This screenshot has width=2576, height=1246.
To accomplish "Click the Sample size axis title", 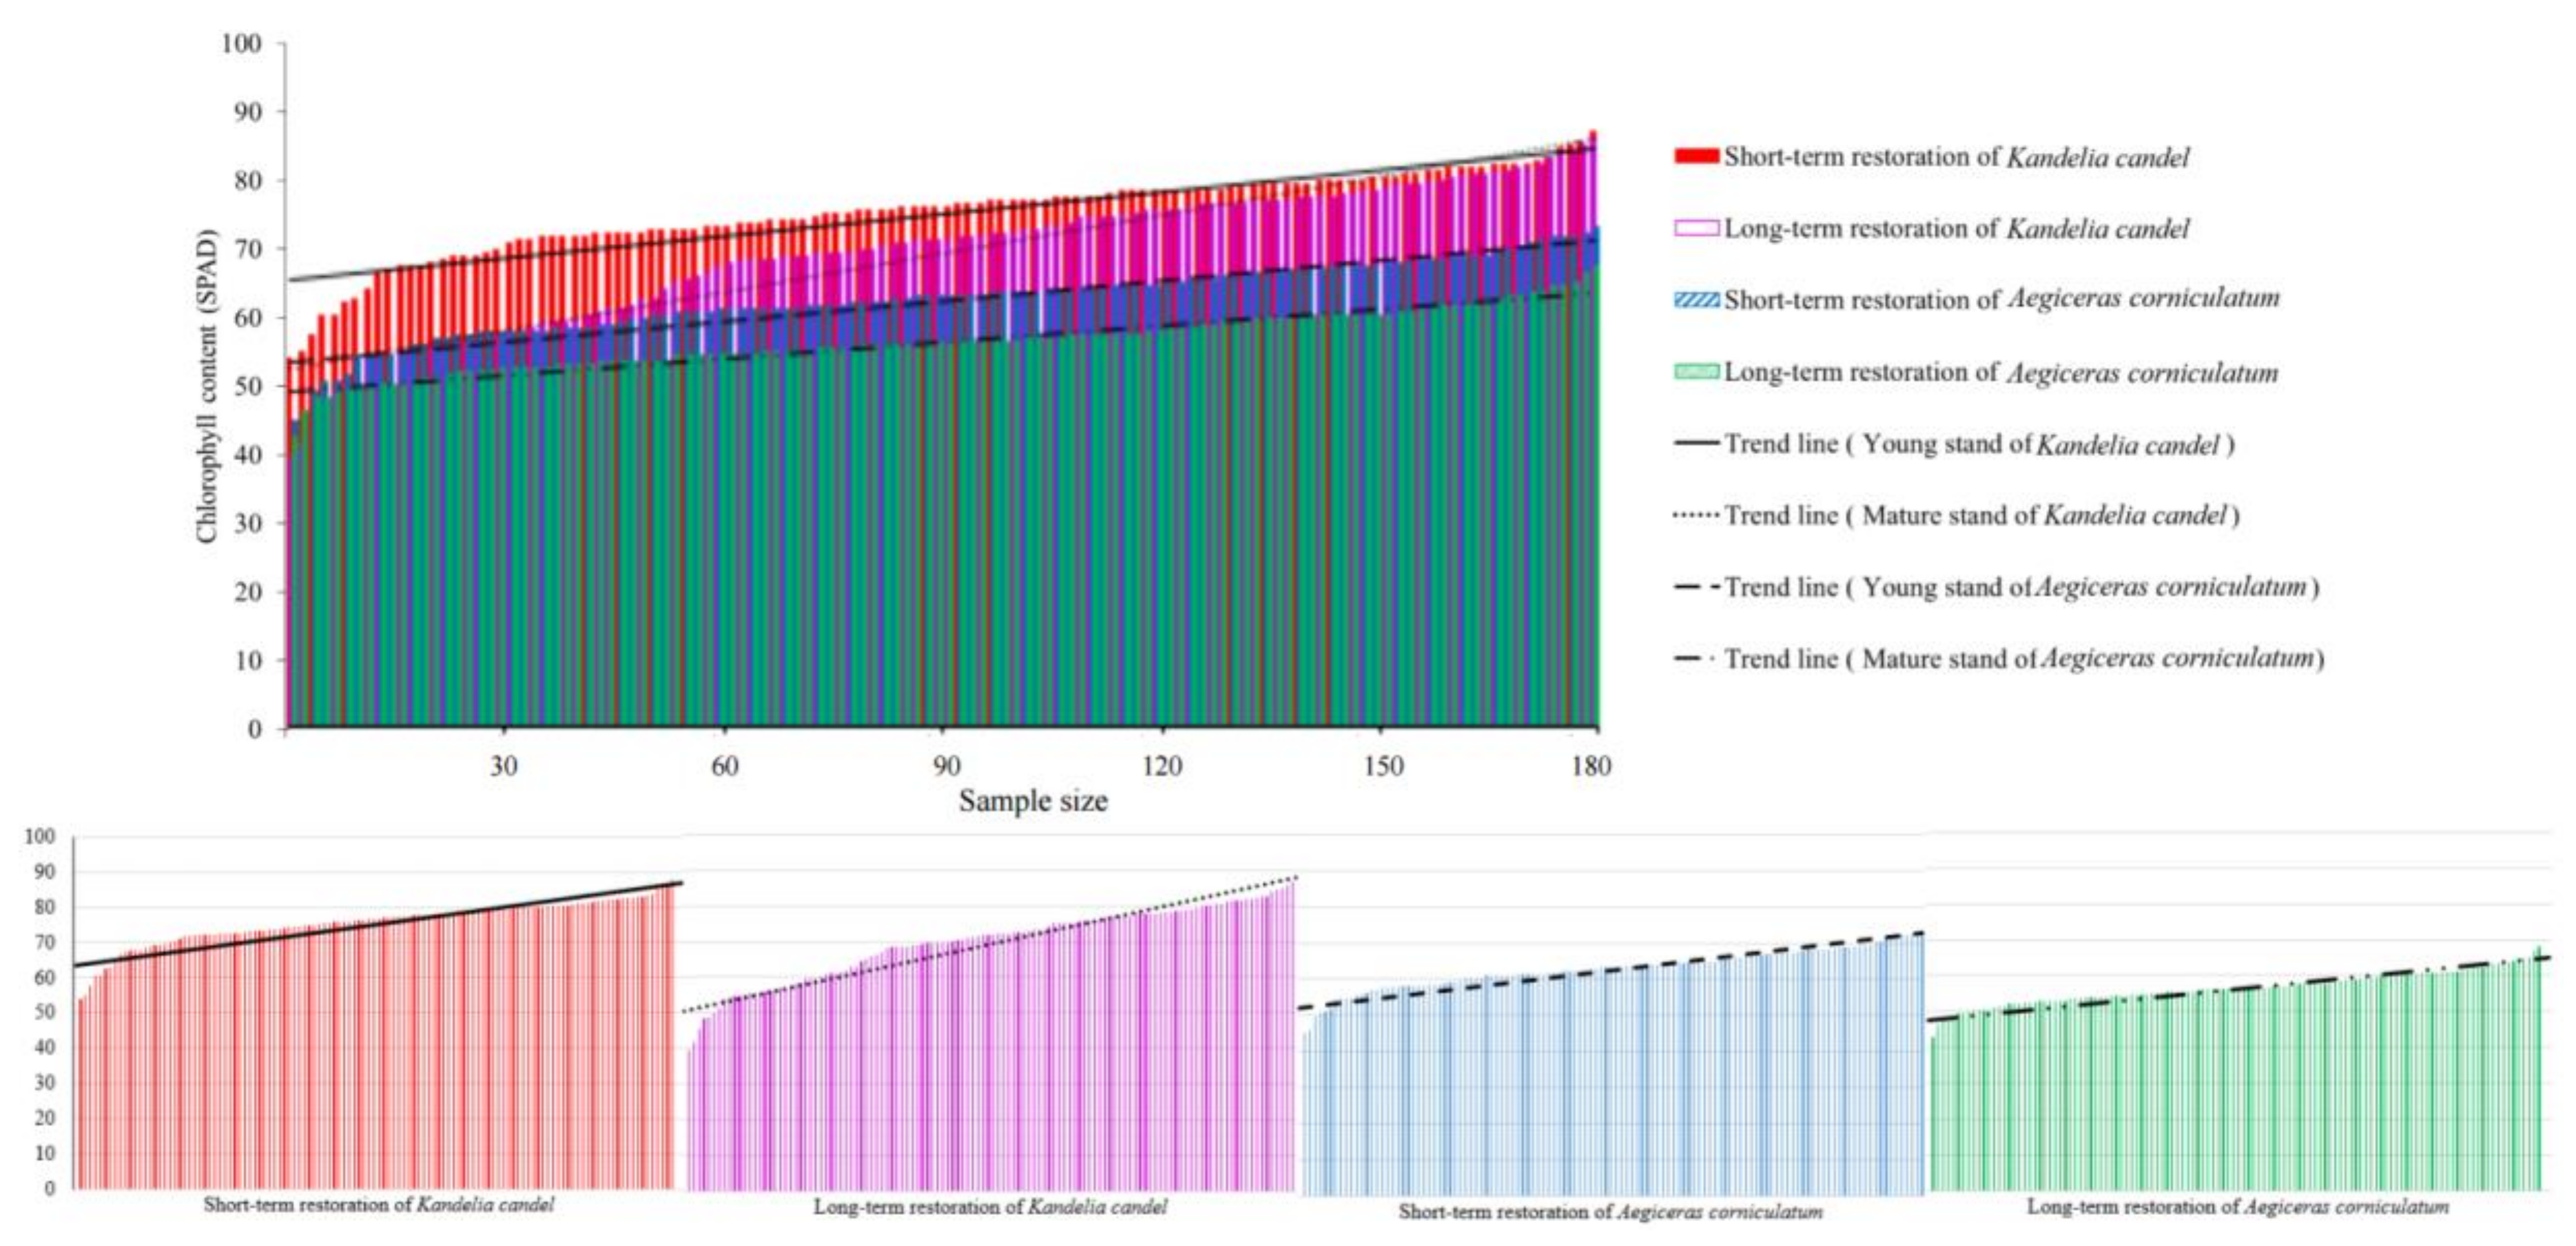I will point(1033,801).
